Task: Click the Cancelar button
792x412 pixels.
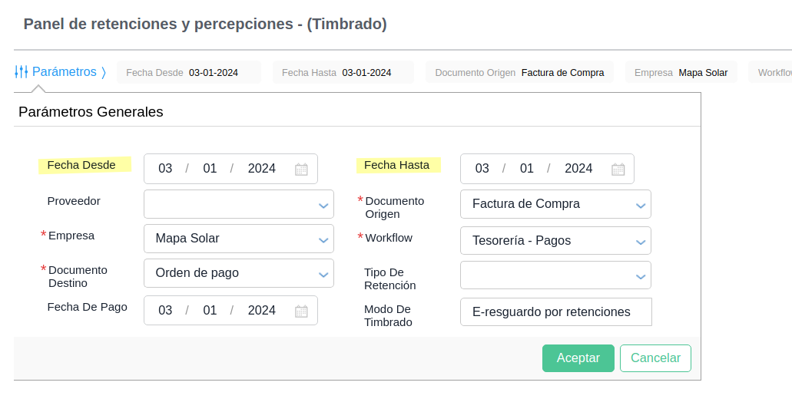Action: coord(655,358)
